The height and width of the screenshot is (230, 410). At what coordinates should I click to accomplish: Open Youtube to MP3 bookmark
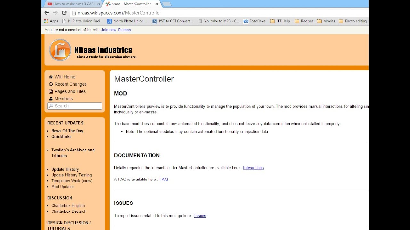pyautogui.click(x=218, y=21)
